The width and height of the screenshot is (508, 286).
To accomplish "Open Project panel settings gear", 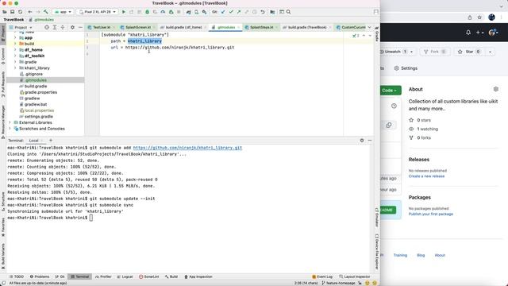I will pos(72,27).
